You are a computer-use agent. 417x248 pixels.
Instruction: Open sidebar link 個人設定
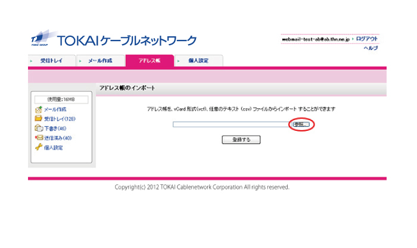pyautogui.click(x=54, y=147)
